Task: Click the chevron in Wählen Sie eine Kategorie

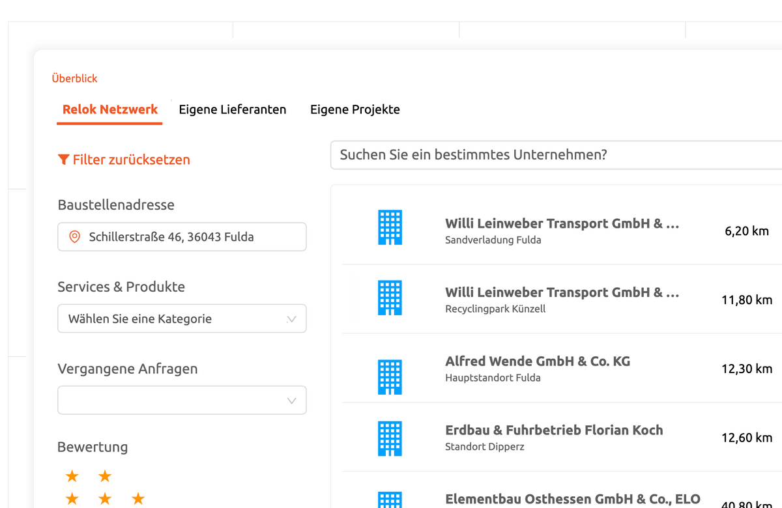Action: pyautogui.click(x=291, y=319)
